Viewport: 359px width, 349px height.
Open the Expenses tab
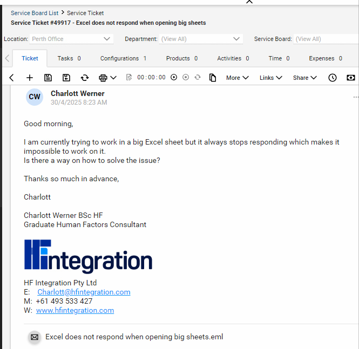[326, 58]
